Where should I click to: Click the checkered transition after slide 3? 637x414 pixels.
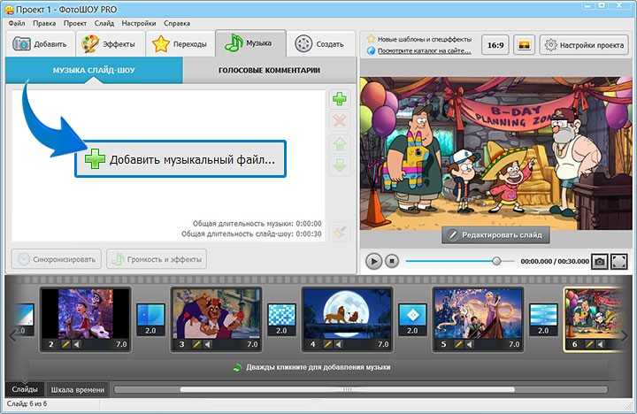click(x=281, y=319)
